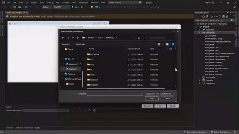Screen dimensions: 239x134
Task: Select the Analyzers node
Action: coord(212,36)
